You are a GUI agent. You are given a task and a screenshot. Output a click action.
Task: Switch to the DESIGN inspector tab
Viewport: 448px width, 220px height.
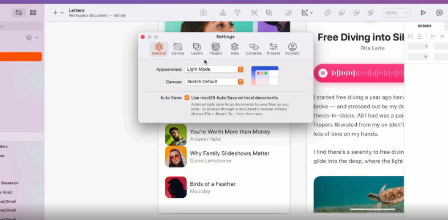click(424, 26)
